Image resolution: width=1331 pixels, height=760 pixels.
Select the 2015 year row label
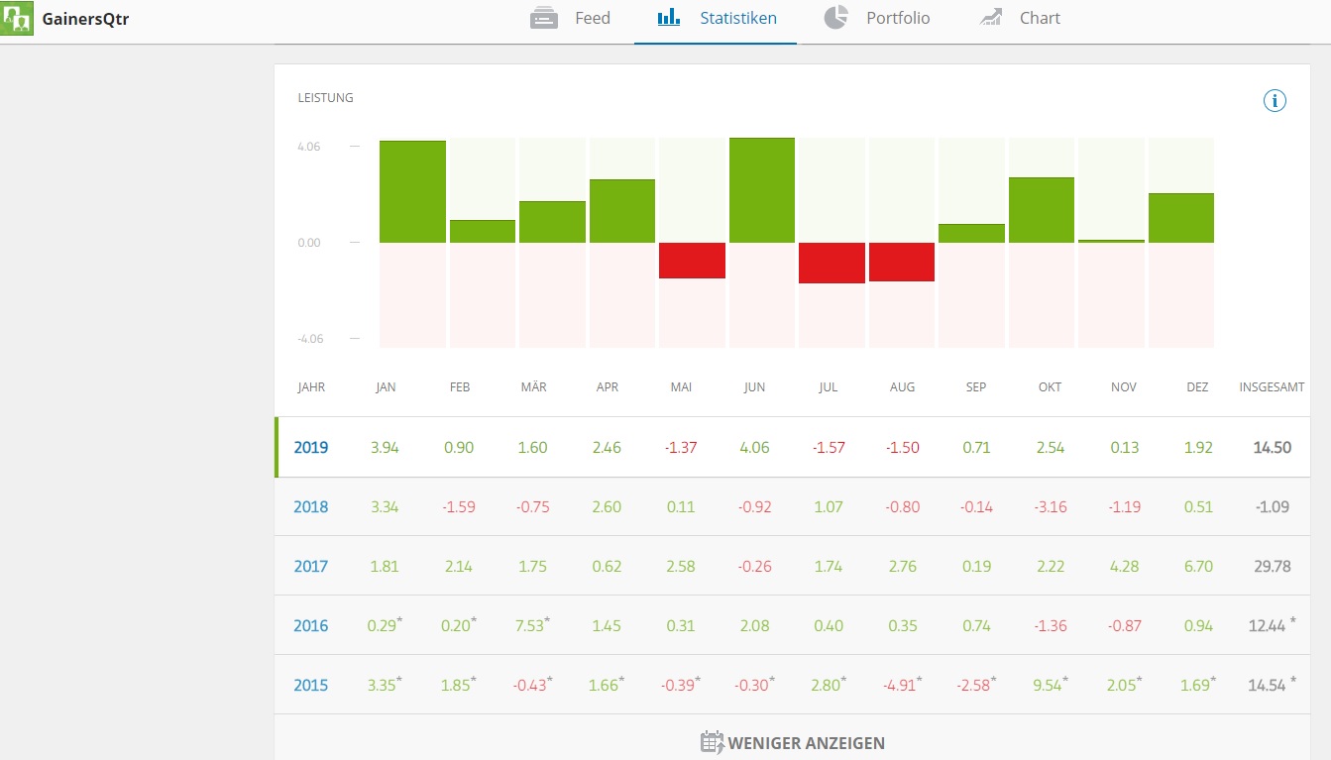310,685
